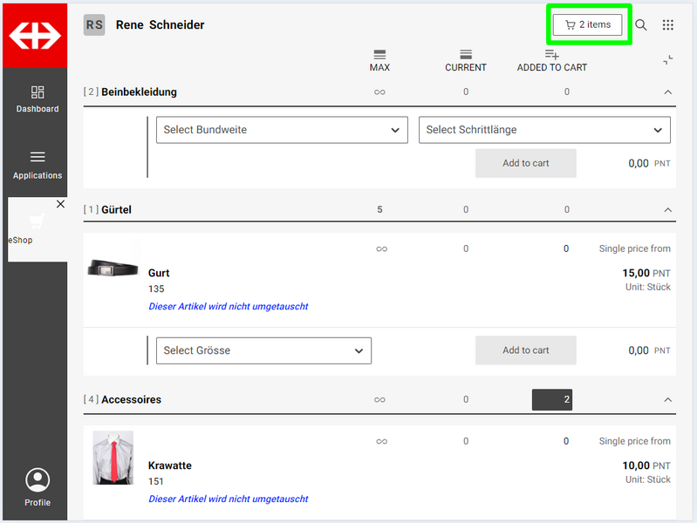The image size is (697, 523).
Task: Open the apps grid icon at top right
Action: (668, 25)
